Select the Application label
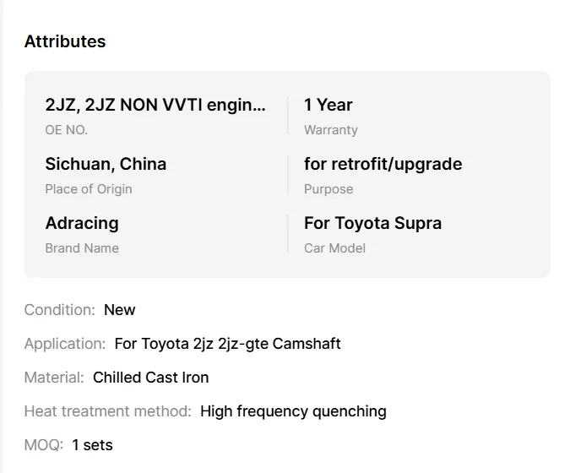This screenshot has width=570, height=473. coord(65,344)
